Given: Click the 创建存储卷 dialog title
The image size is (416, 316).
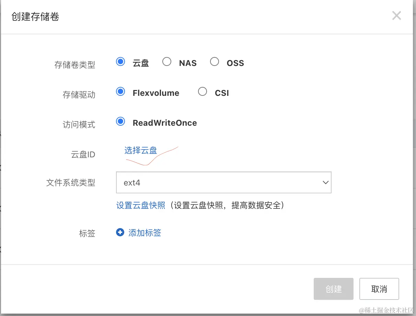Looking at the screenshot, I should coord(35,17).
